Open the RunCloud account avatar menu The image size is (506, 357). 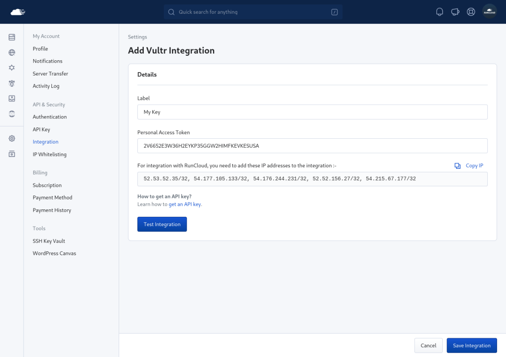(x=489, y=12)
